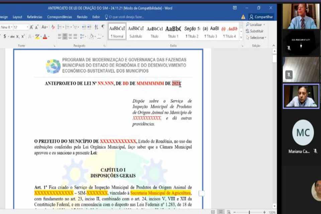
Task: Open the font size dropdown
Action: point(27,27)
